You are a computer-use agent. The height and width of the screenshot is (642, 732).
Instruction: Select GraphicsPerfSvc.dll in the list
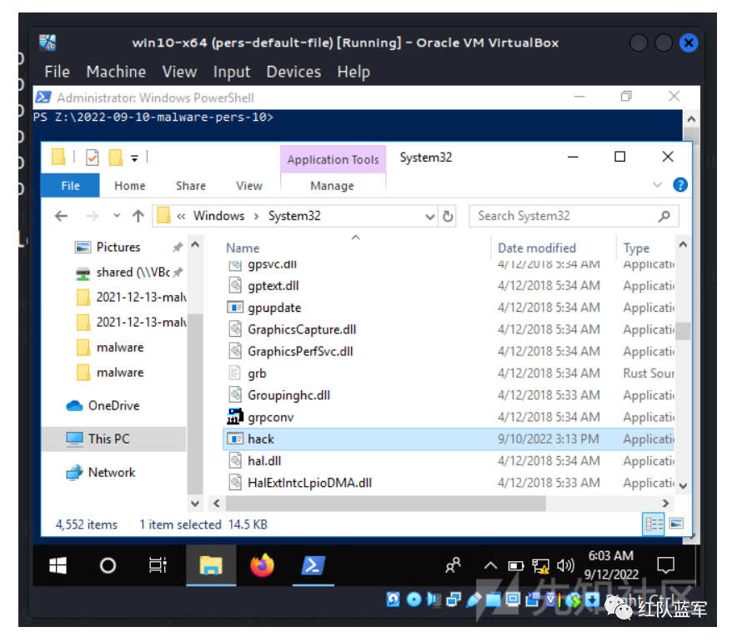pos(449,352)
